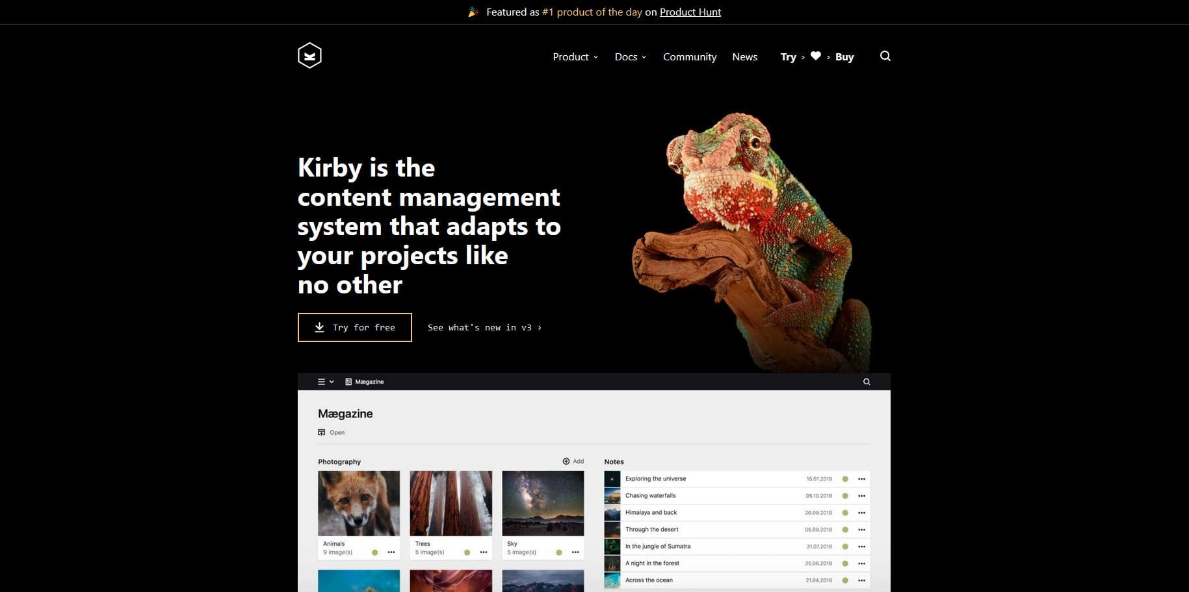Open the site search magnifier icon
This screenshot has height=592, width=1189.
[885, 56]
